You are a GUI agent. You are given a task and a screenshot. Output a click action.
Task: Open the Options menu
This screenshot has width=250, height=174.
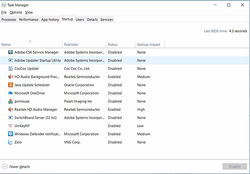click(16, 12)
